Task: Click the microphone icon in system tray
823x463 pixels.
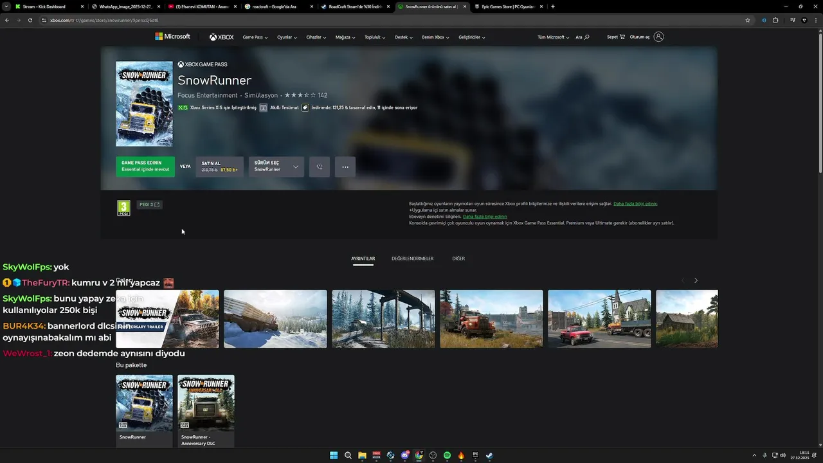Action: tap(764, 455)
